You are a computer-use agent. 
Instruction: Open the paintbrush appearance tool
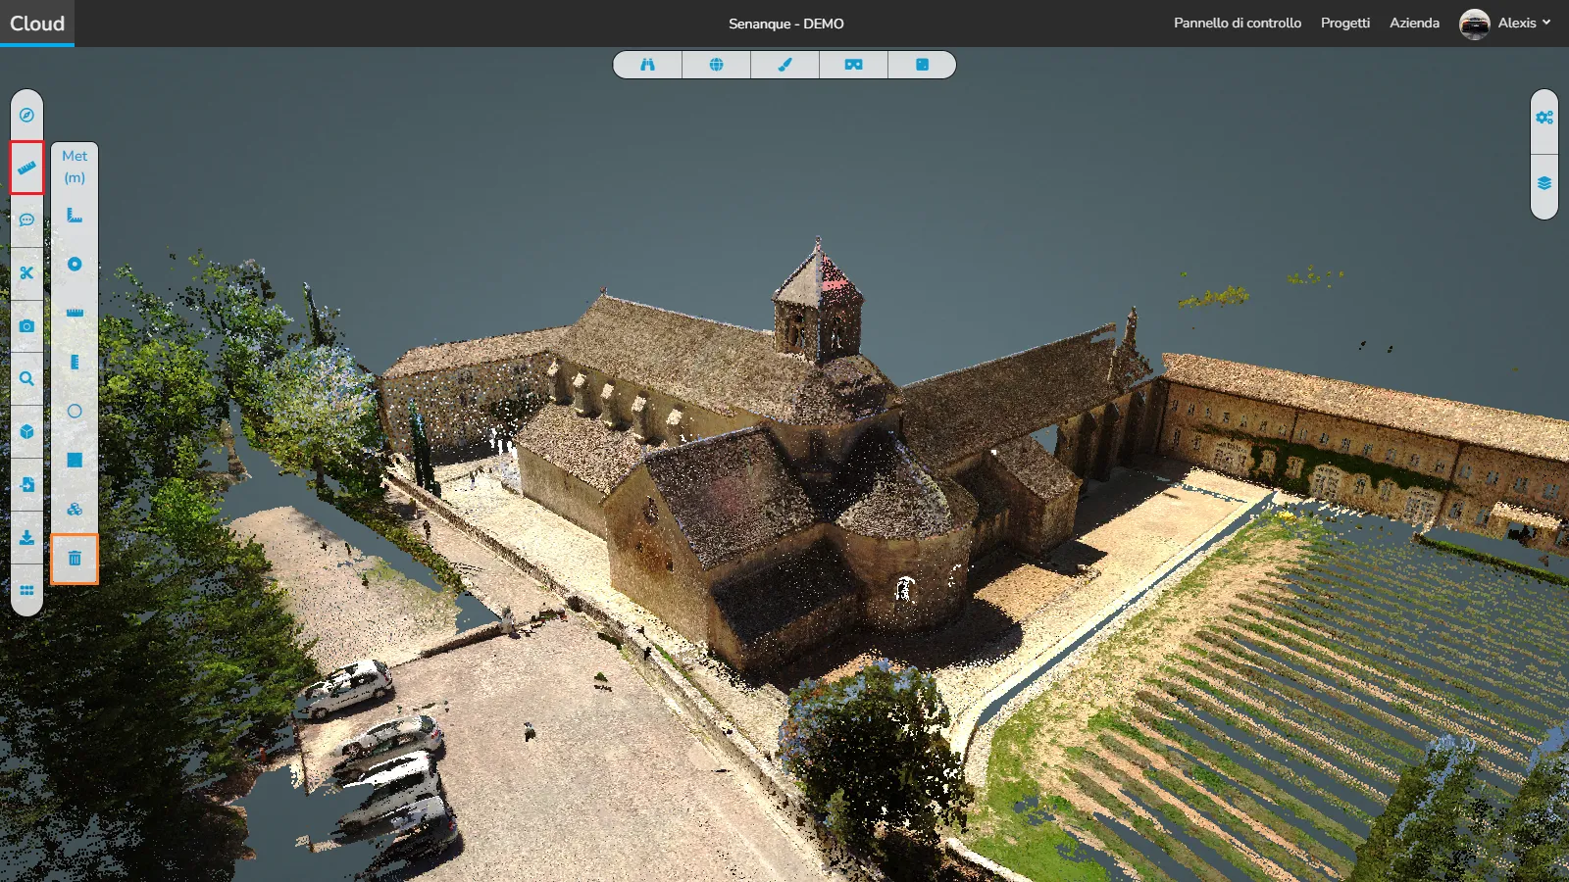pyautogui.click(x=784, y=65)
